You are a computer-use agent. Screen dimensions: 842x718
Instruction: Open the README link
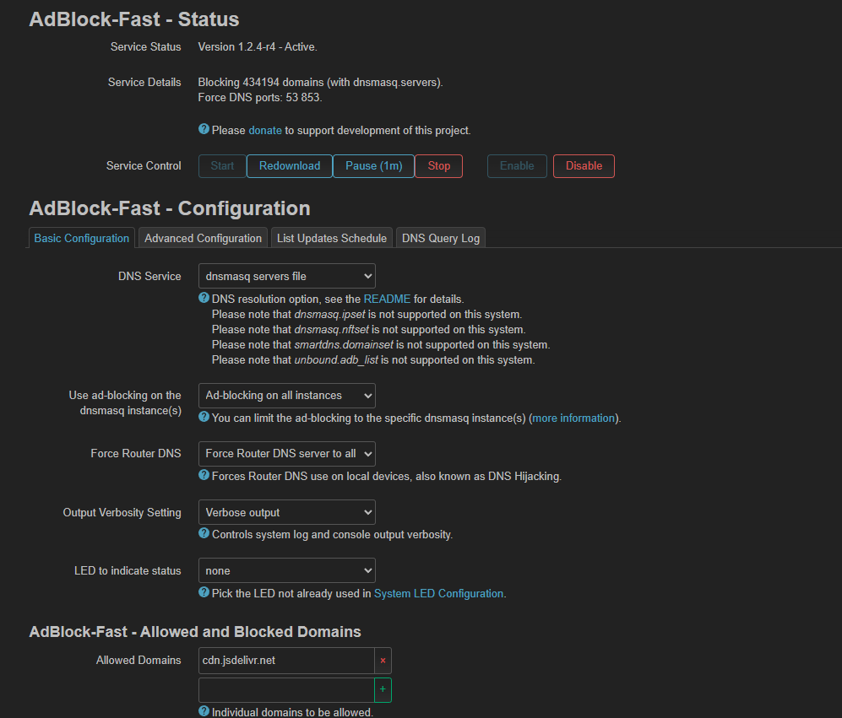pos(387,299)
